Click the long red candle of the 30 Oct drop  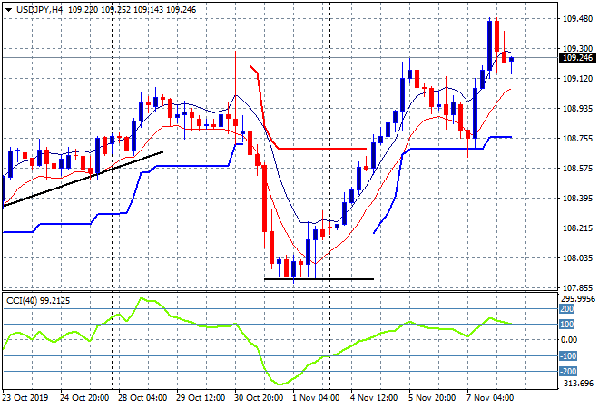tap(264, 199)
